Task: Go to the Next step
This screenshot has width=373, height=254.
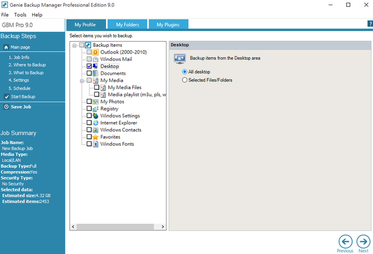Action: point(363,242)
